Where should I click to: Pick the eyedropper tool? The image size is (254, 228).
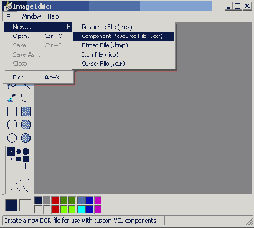pyautogui.click(x=12, y=98)
